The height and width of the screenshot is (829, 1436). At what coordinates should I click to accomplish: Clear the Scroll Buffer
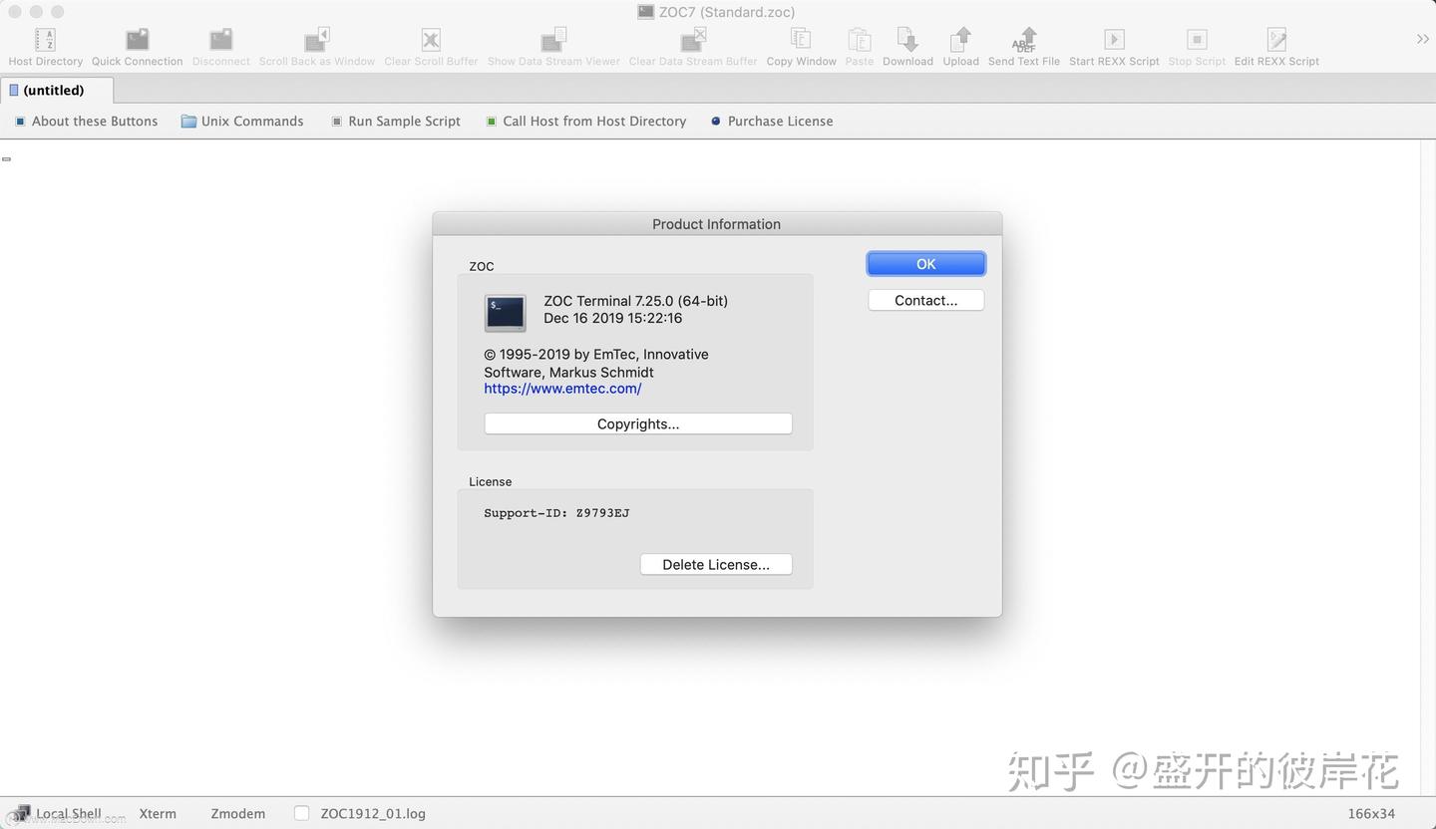coord(431,42)
